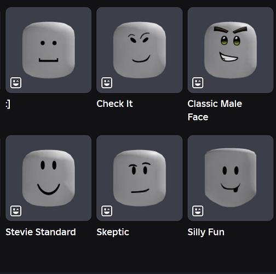Screen dimensions: 276x274
Task: Click the dynamic head icon on Check It
Action: 107,83
